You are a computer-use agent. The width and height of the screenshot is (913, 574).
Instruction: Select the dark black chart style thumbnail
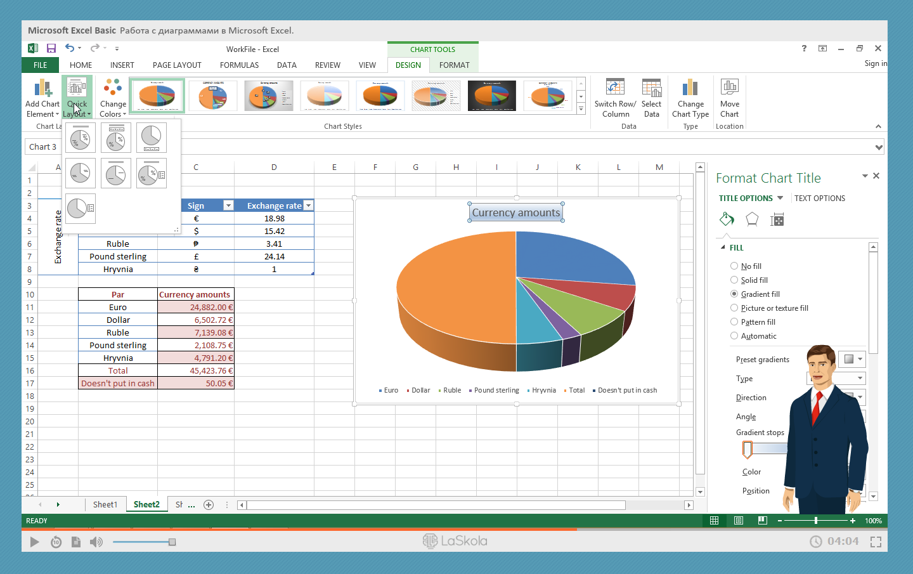(x=492, y=96)
